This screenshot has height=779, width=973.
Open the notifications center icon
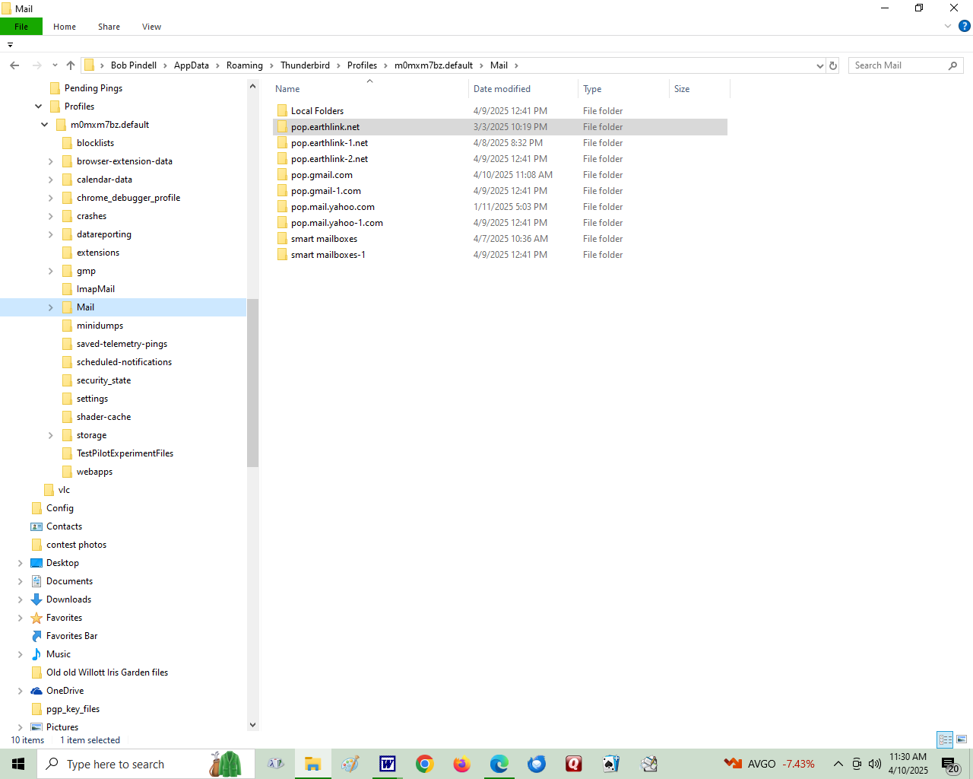(950, 765)
